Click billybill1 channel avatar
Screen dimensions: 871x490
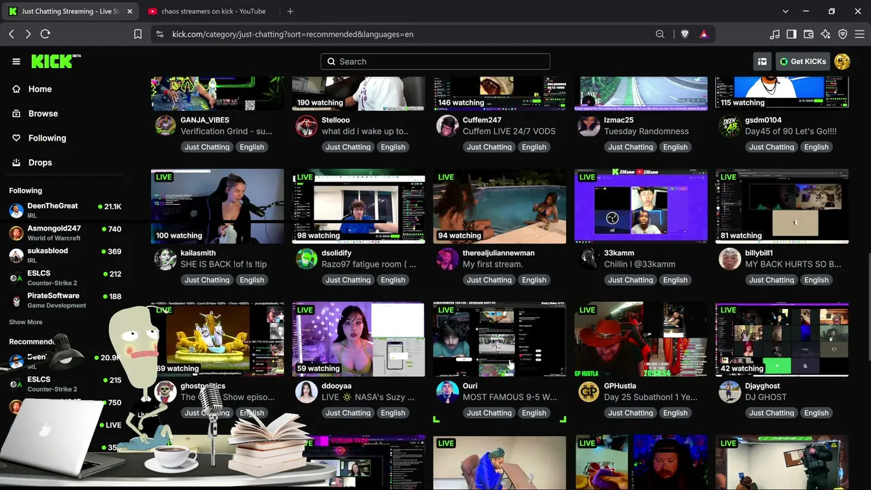pyautogui.click(x=730, y=259)
